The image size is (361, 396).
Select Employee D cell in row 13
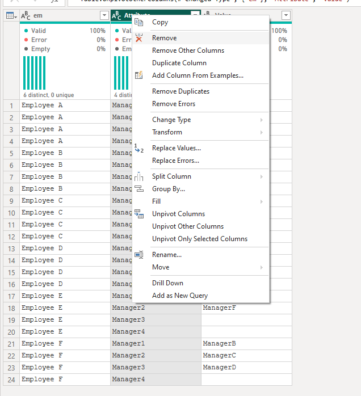pos(65,248)
